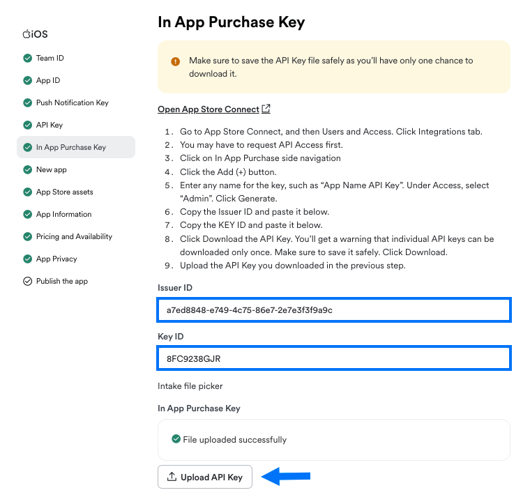
Task: Click the Upload API Key button
Action: (x=205, y=477)
